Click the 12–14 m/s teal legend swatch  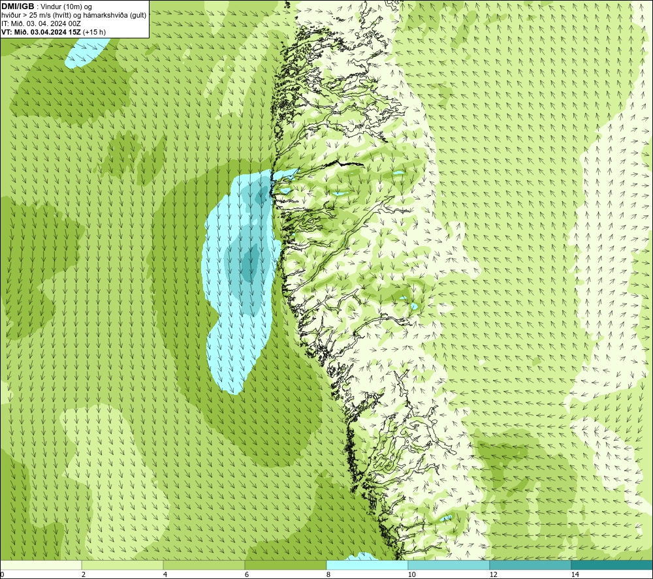[530, 565]
